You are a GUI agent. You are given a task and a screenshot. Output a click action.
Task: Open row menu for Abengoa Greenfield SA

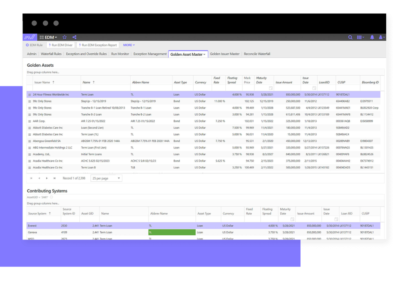pos(29,141)
